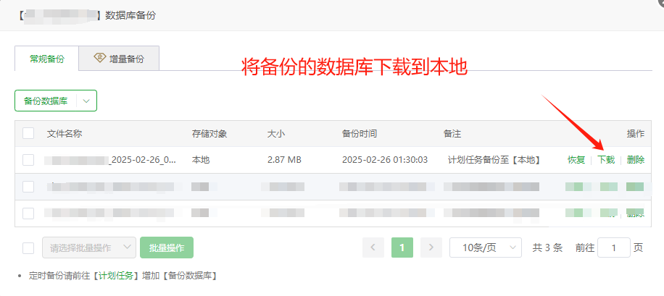Click the 备份数据库 button
The width and height of the screenshot is (664, 296).
(46, 101)
